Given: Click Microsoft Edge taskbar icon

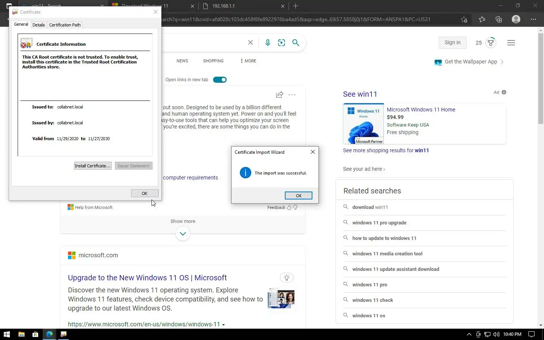Looking at the screenshot, I should point(49,334).
